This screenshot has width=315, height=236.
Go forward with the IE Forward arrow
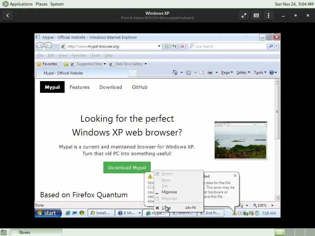click(48, 46)
